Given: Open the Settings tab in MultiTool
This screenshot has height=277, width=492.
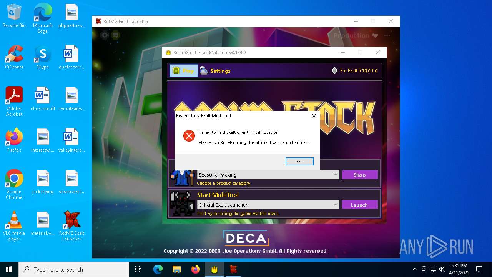Looking at the screenshot, I should coord(215,71).
